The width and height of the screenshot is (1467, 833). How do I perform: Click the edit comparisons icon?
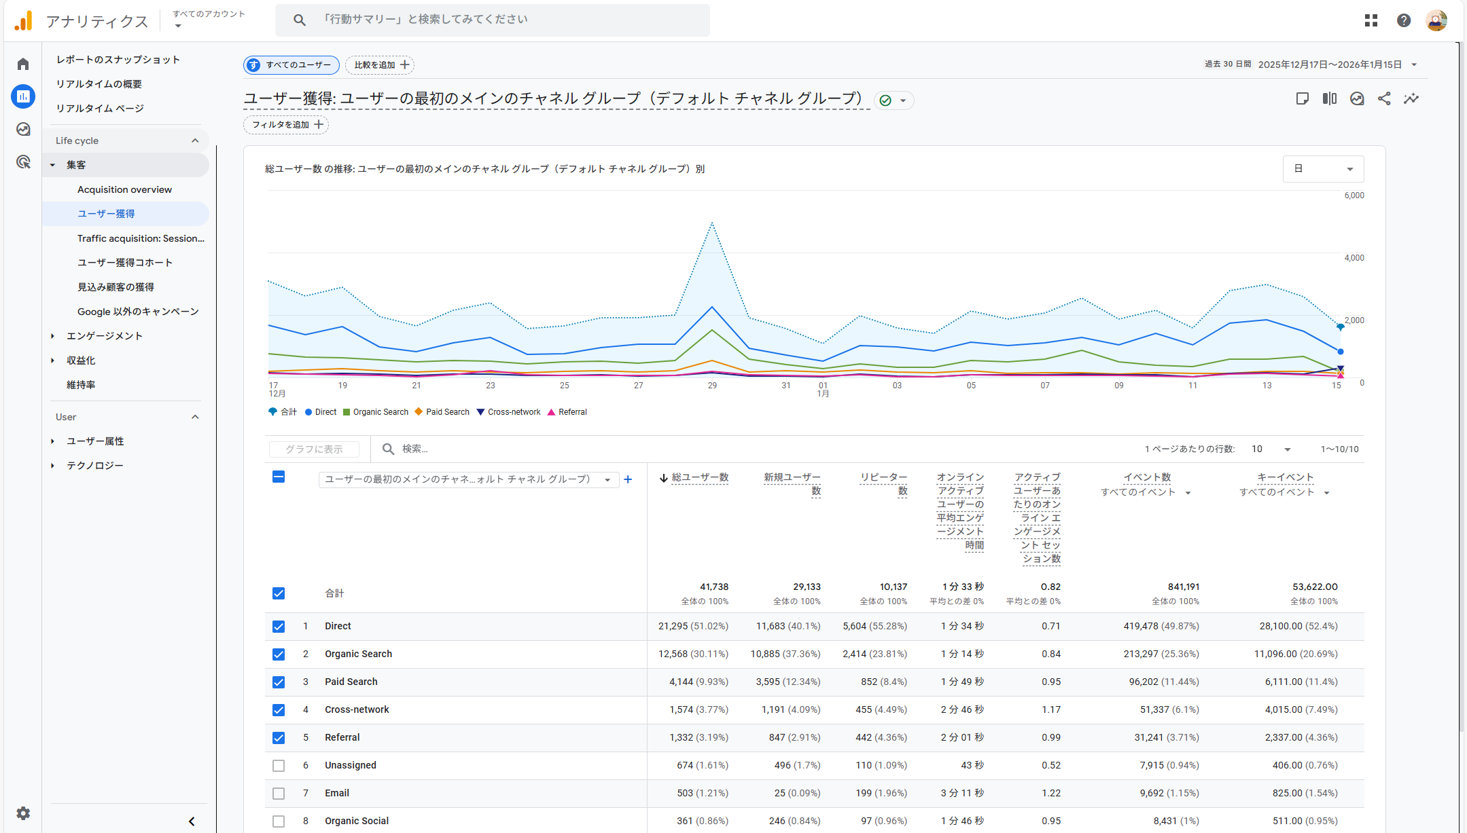point(1330,98)
